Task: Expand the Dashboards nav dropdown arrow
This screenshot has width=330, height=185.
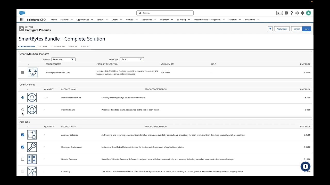Action: click(x=155, y=20)
